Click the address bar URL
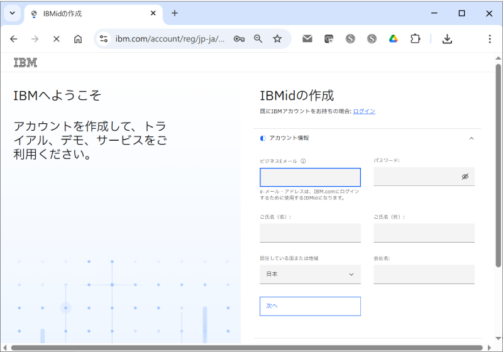Screen dimensions: 503x352 (x=170, y=39)
